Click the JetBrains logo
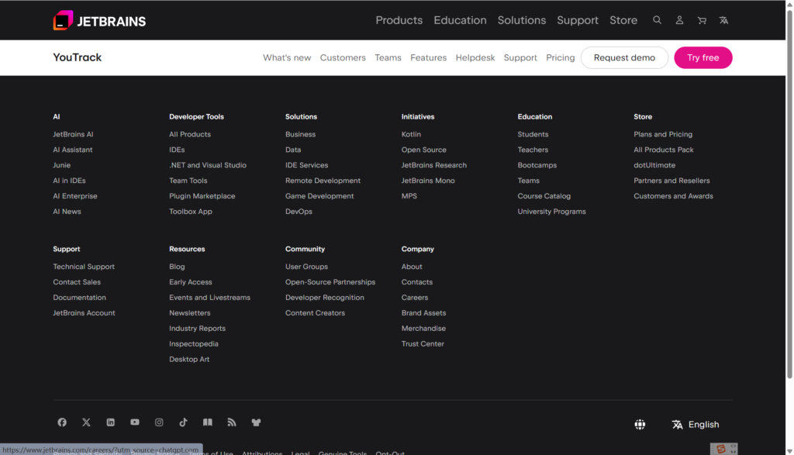 (x=99, y=21)
